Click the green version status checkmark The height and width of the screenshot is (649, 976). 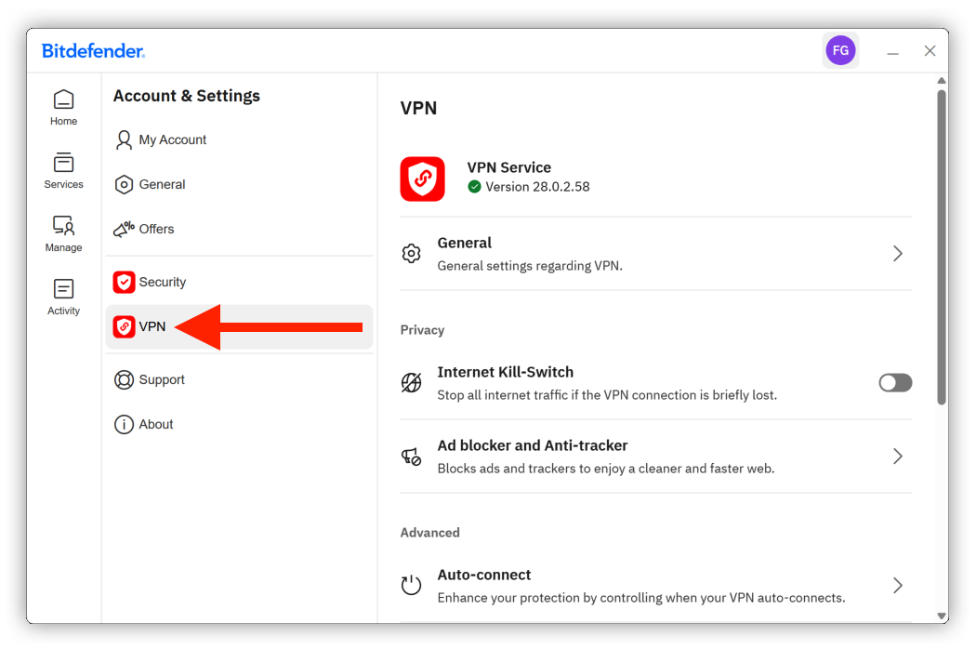pyautogui.click(x=474, y=186)
